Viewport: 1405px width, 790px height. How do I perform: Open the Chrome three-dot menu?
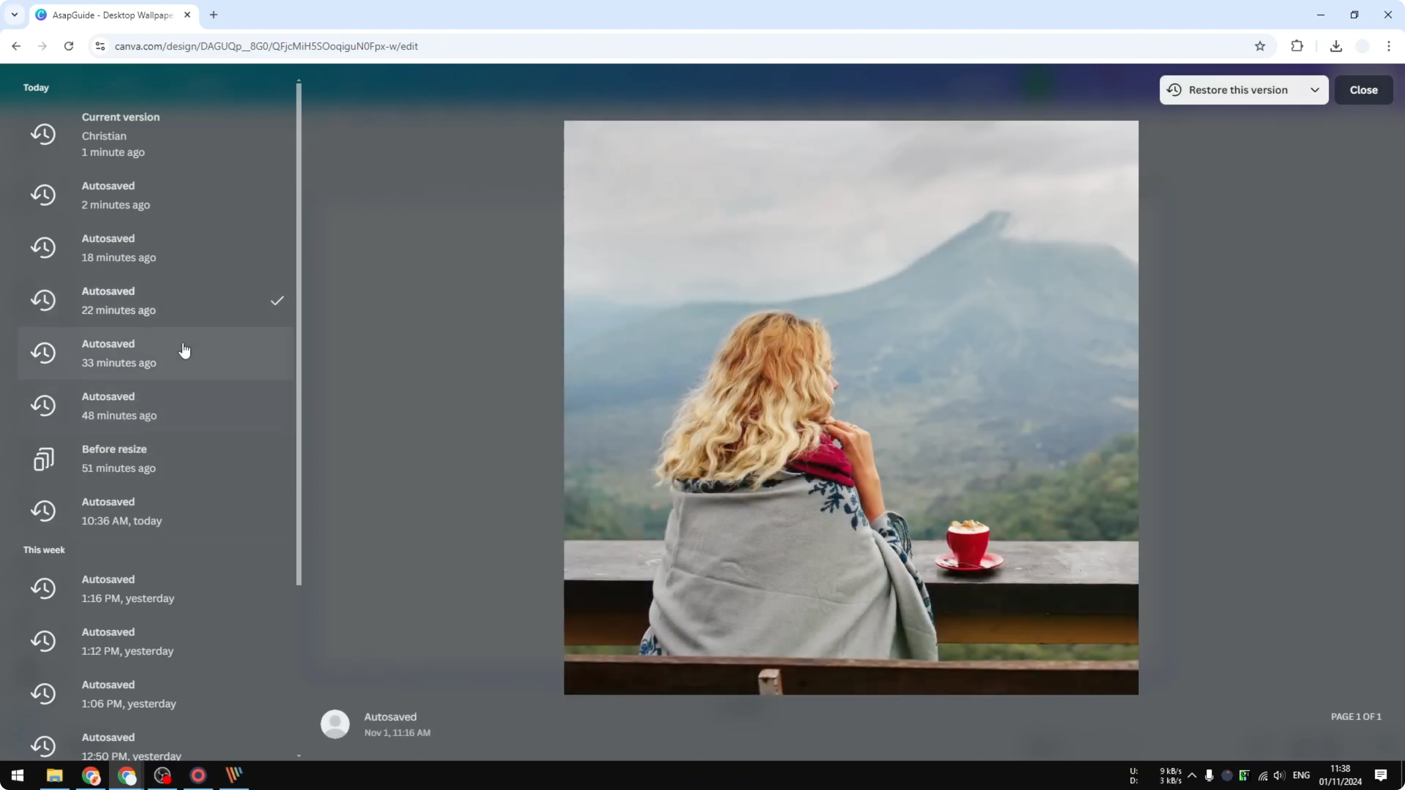[1390, 46]
